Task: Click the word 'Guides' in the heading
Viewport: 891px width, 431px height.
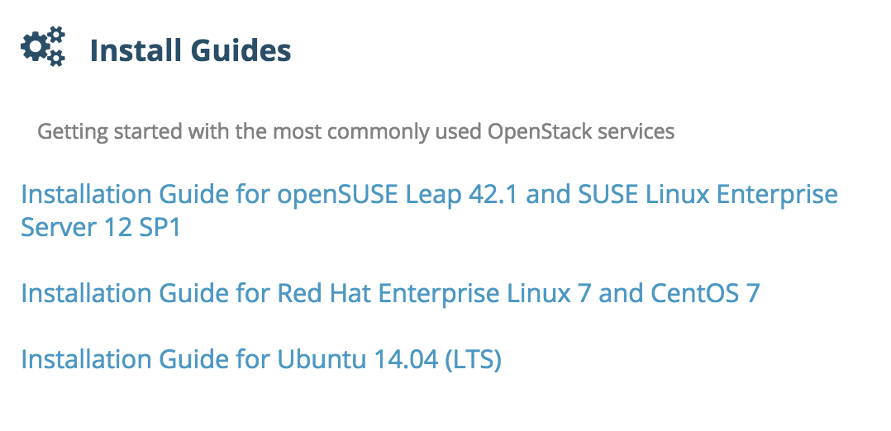Action: pos(241,50)
